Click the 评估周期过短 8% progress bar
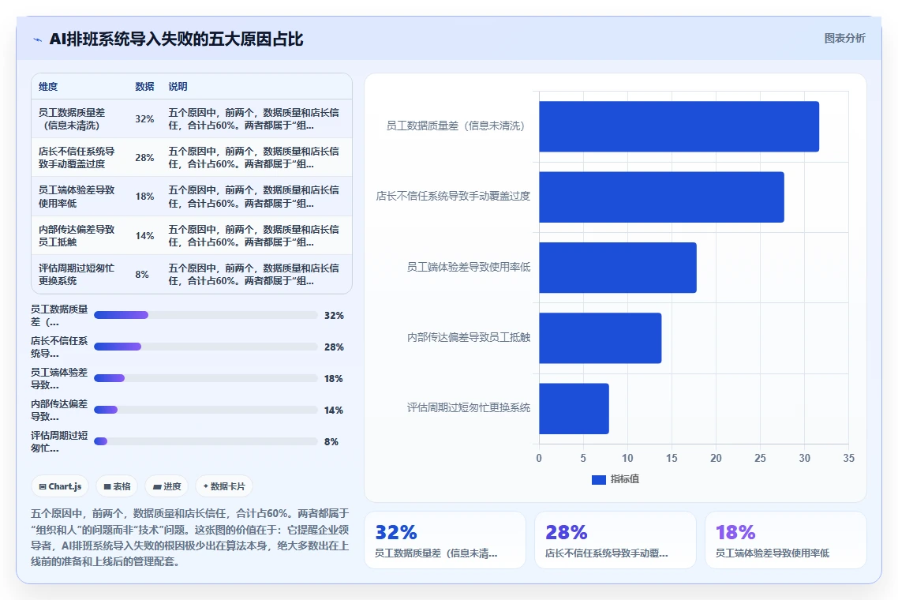The image size is (898, 600). click(x=206, y=441)
